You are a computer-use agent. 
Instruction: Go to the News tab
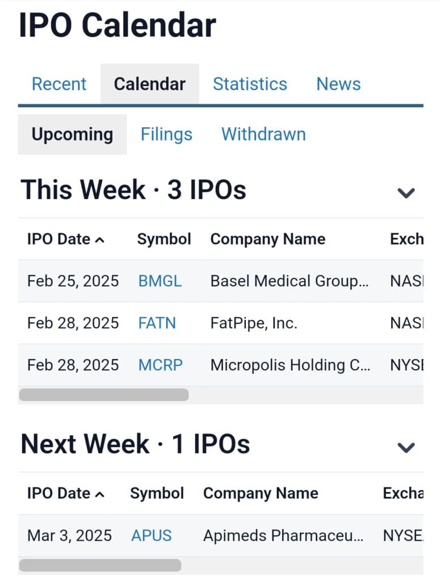click(338, 84)
